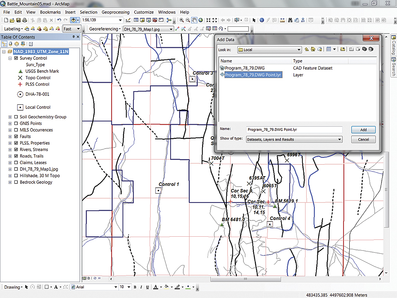Expand the Soil Geochemistry Group layer

pos(10,117)
